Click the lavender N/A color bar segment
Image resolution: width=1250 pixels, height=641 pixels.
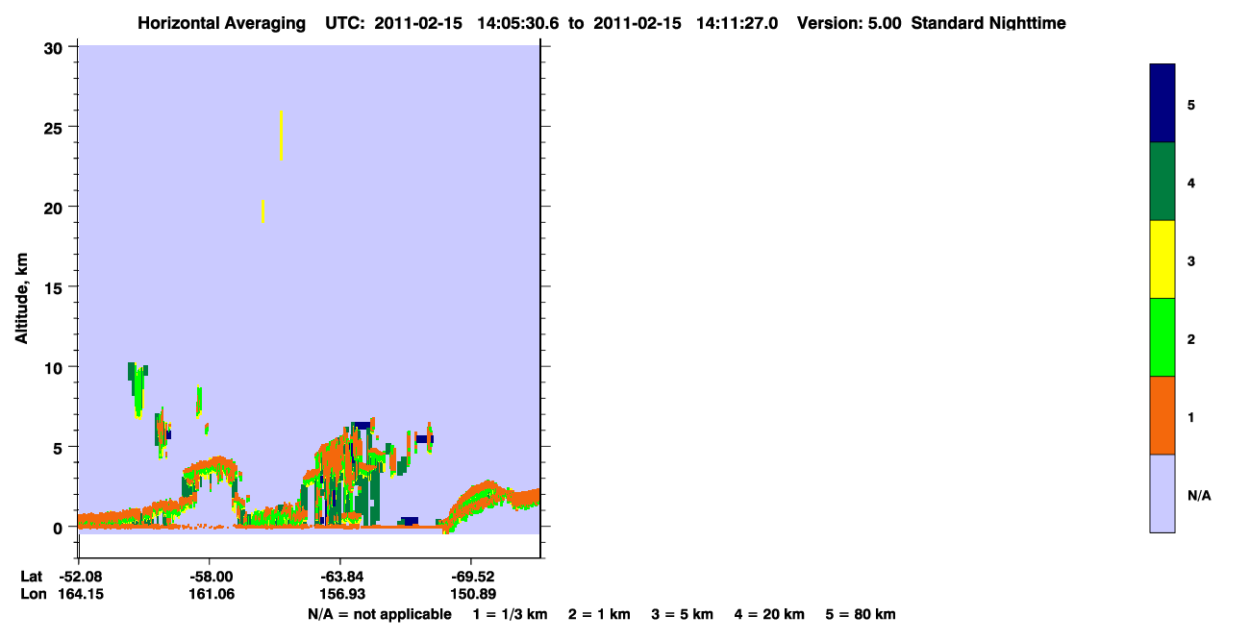[1162, 493]
